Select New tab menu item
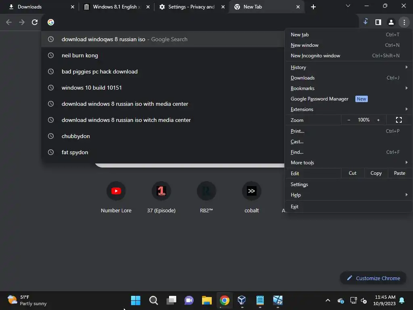This screenshot has width=413, height=310. pyautogui.click(x=348, y=35)
